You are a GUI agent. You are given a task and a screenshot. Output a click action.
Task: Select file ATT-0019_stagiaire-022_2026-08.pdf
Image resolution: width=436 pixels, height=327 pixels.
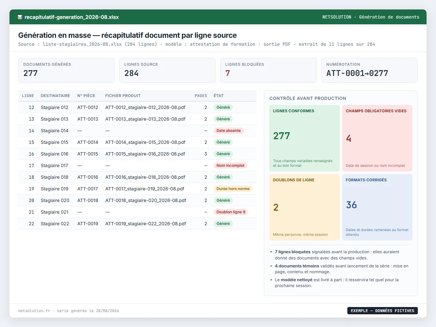click(146, 224)
